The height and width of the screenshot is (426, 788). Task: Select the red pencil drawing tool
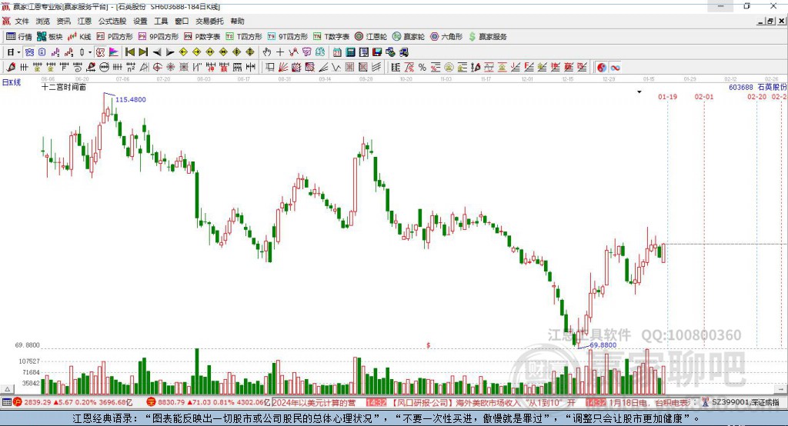(11, 68)
